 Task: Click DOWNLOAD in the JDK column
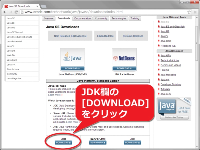pos(63,143)
